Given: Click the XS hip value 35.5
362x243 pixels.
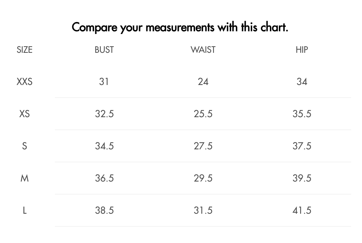Looking at the screenshot, I should pos(302,114).
